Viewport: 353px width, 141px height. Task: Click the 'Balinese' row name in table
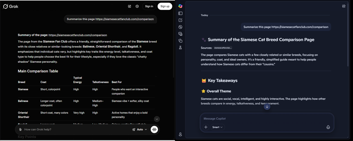click(x=23, y=101)
